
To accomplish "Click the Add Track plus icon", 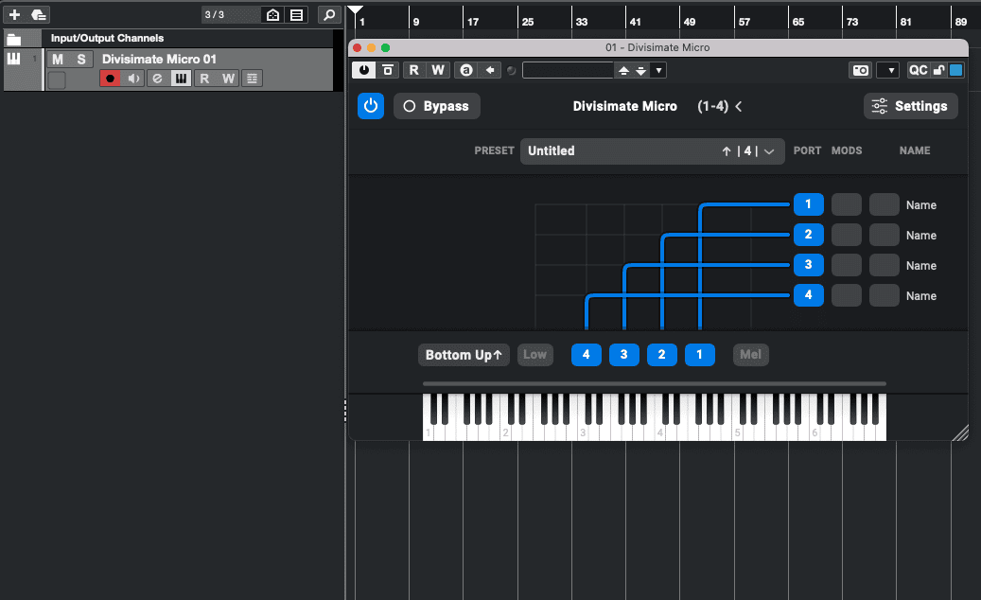I will (14, 14).
